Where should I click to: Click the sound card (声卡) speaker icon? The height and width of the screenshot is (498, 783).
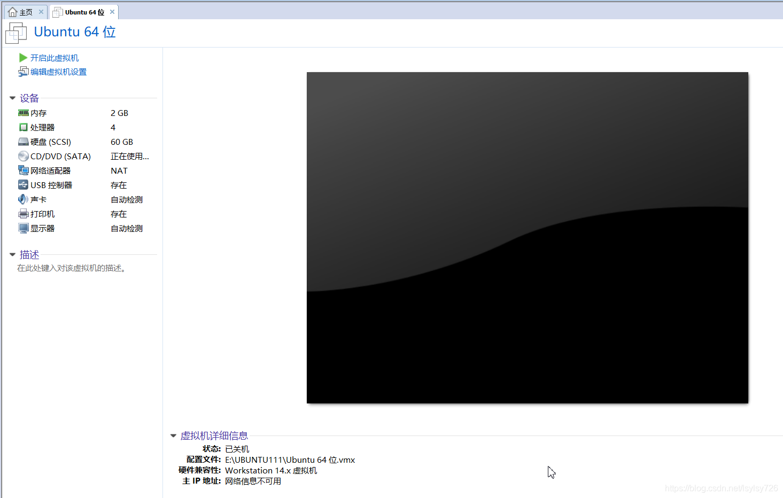23,199
